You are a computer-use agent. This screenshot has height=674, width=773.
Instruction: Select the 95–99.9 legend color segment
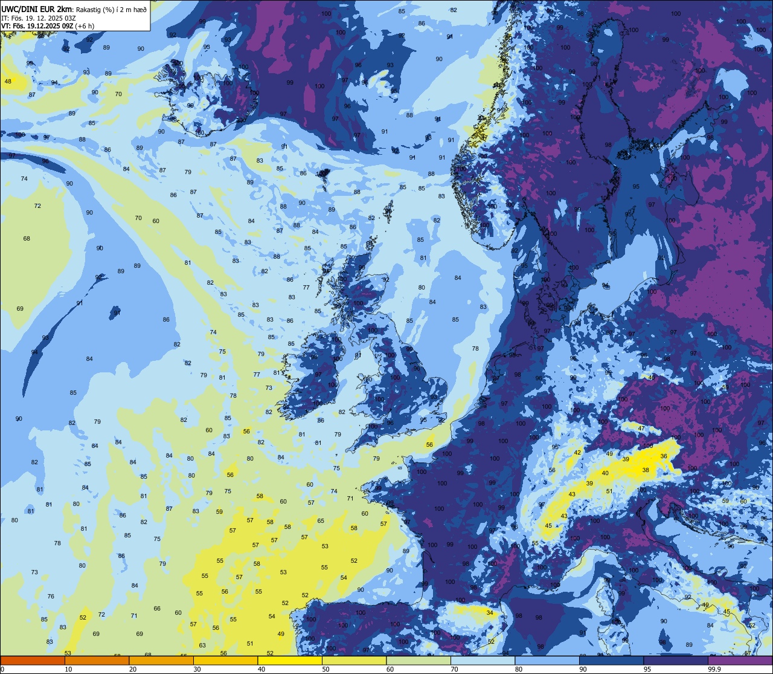point(676,660)
